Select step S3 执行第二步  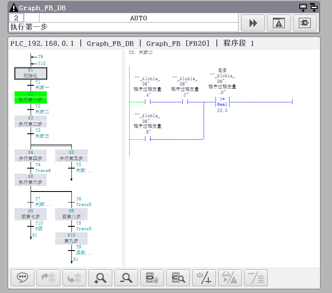click(x=31, y=121)
